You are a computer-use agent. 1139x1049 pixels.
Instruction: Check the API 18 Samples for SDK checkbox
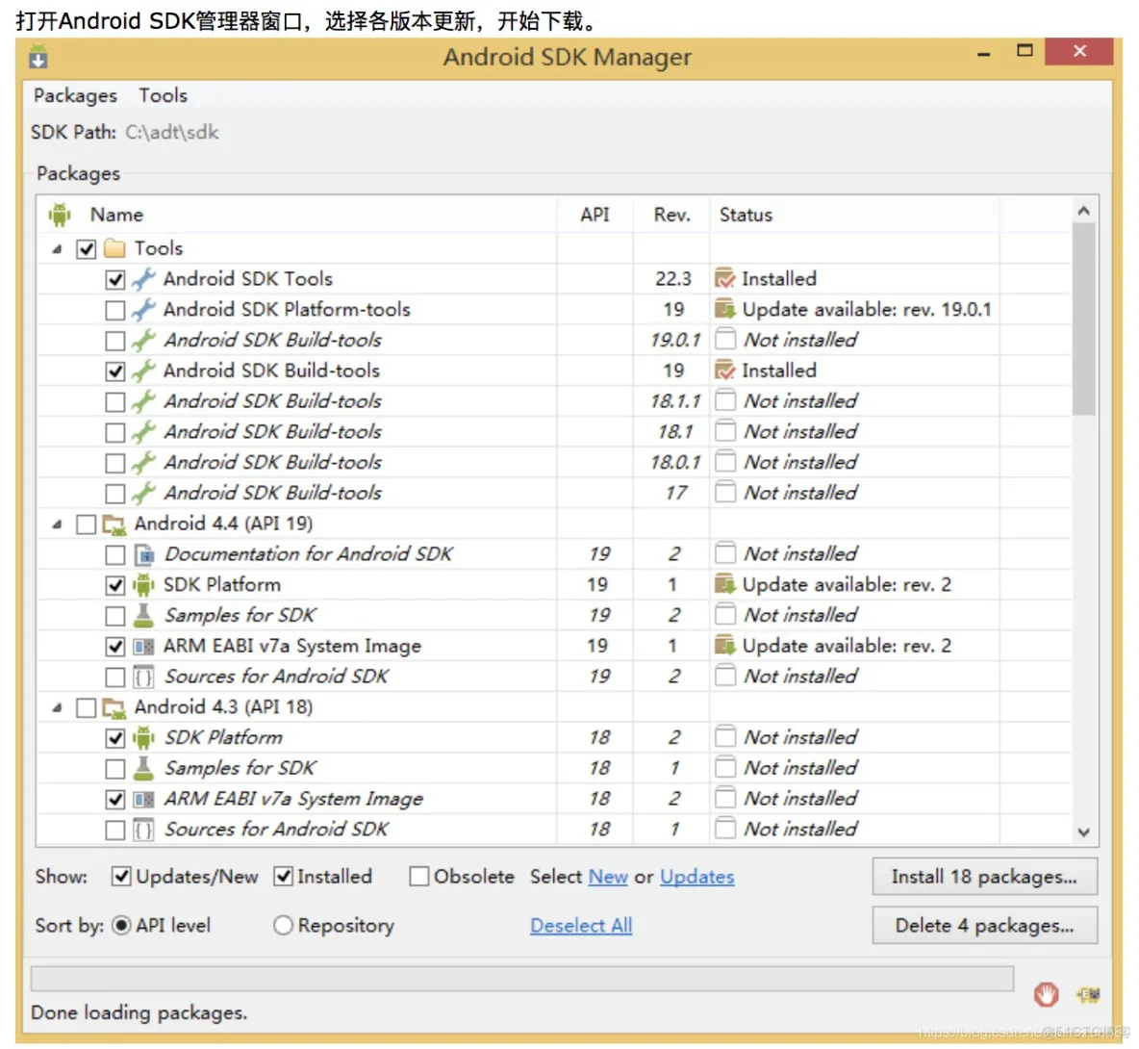pyautogui.click(x=114, y=769)
